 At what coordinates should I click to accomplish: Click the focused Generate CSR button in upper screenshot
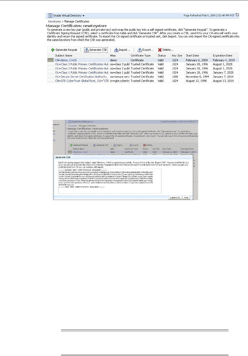(x=96, y=50)
